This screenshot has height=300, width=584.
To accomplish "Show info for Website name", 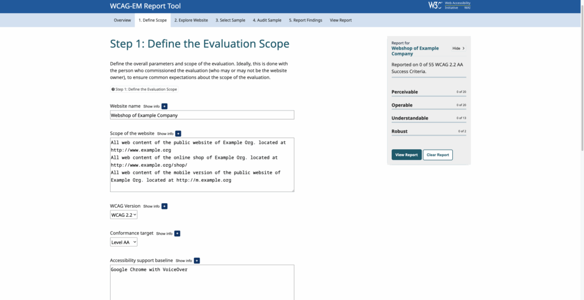I will pos(164,106).
